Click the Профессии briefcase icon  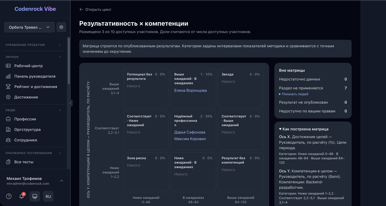coord(8,119)
